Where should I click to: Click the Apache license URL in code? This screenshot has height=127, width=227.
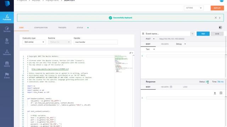(50, 69)
